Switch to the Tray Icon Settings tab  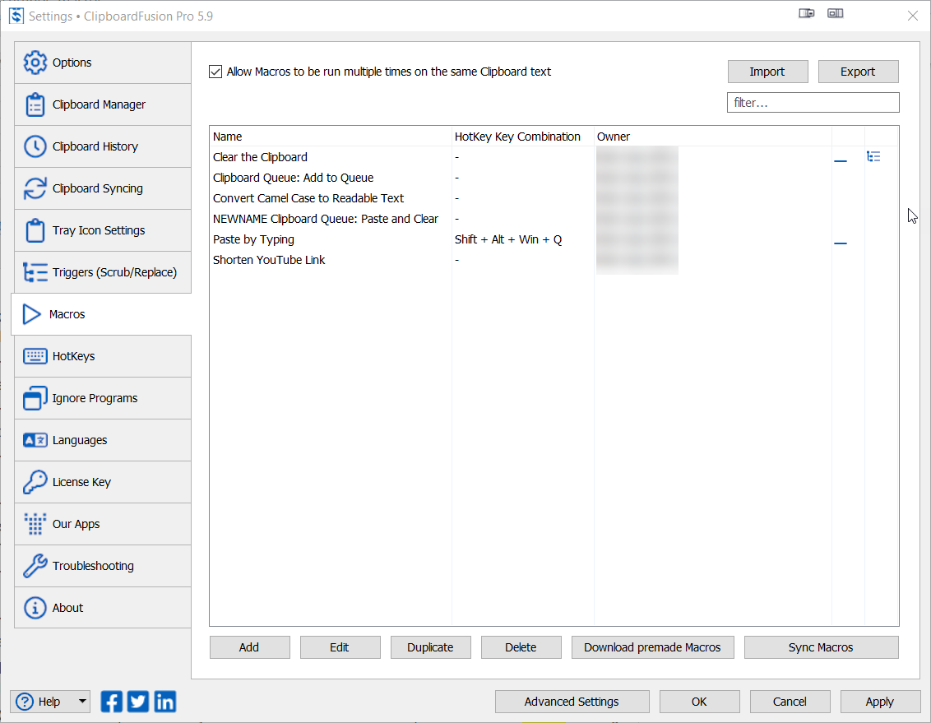pos(103,230)
